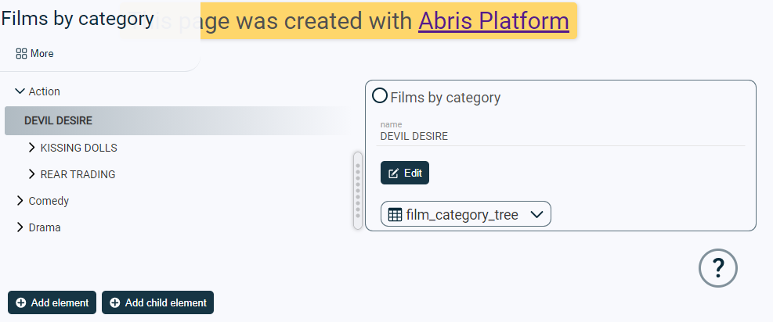Expand the Drama category
The width and height of the screenshot is (773, 322).
20,227
